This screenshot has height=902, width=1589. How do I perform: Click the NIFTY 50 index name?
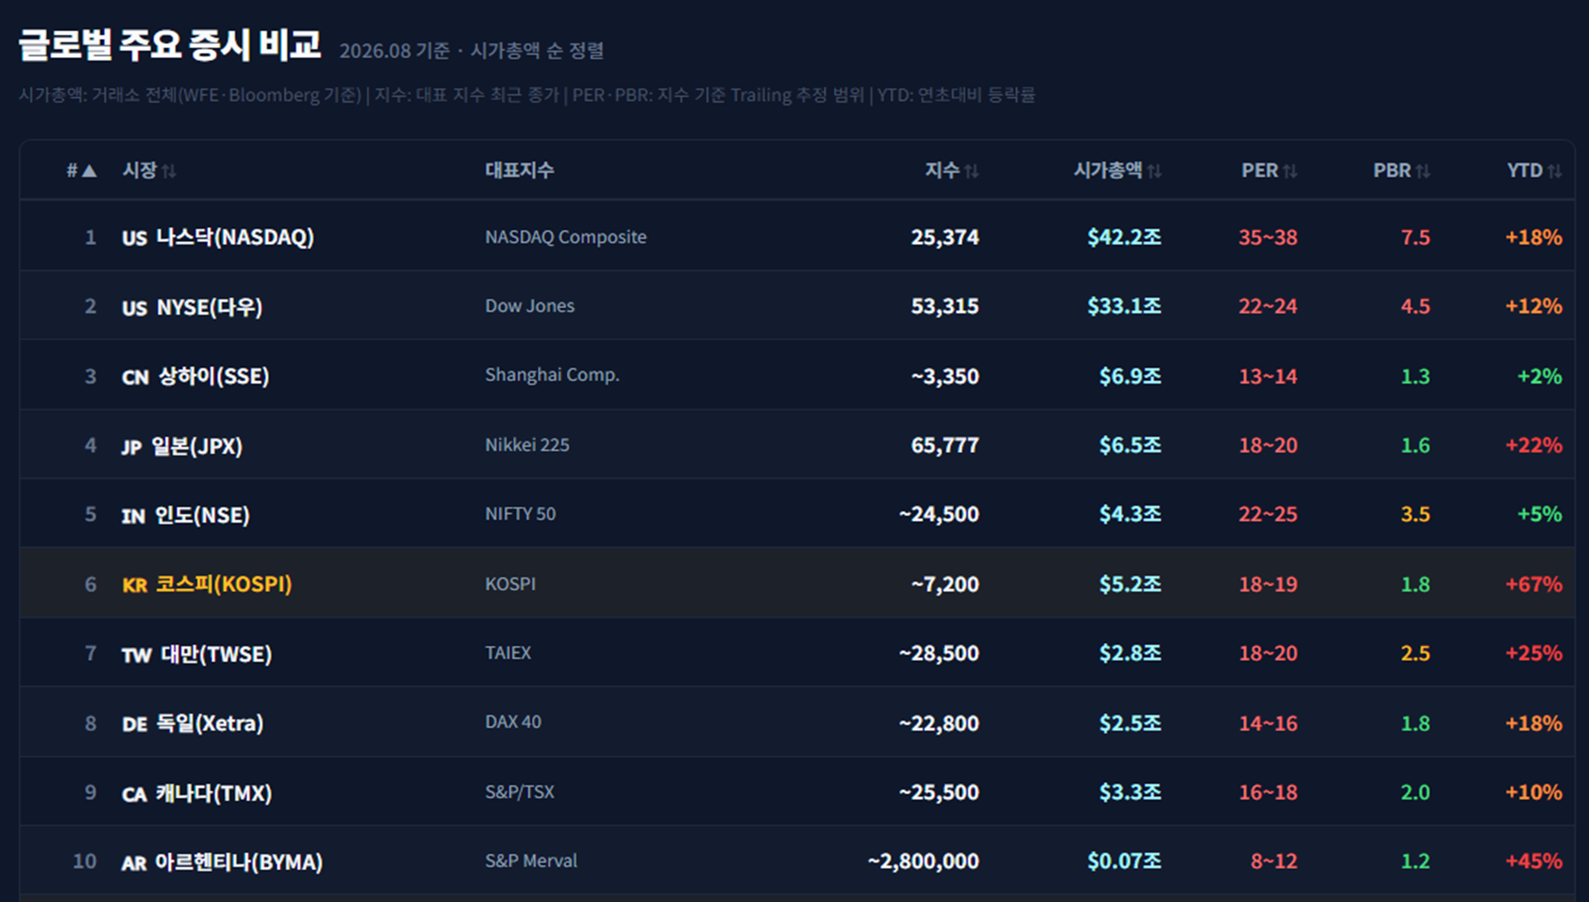(521, 514)
